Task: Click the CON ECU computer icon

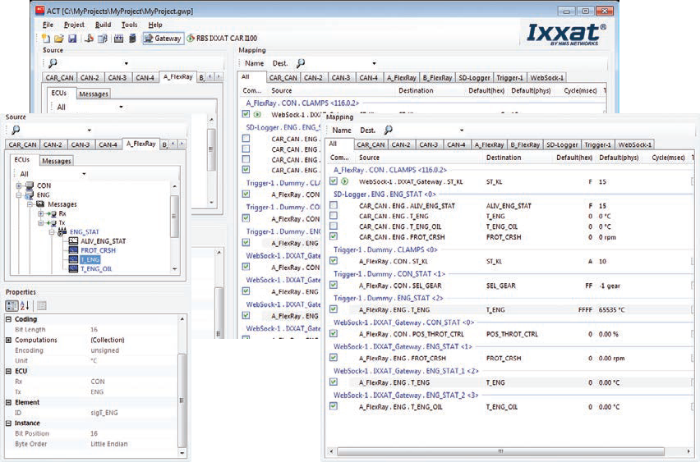Action: tap(30, 185)
